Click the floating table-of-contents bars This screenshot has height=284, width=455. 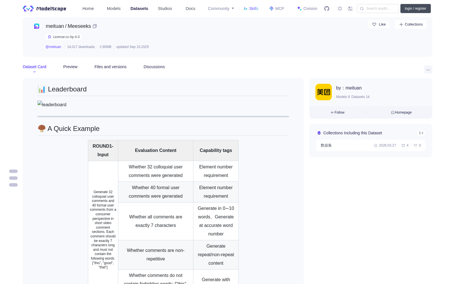tap(13, 178)
